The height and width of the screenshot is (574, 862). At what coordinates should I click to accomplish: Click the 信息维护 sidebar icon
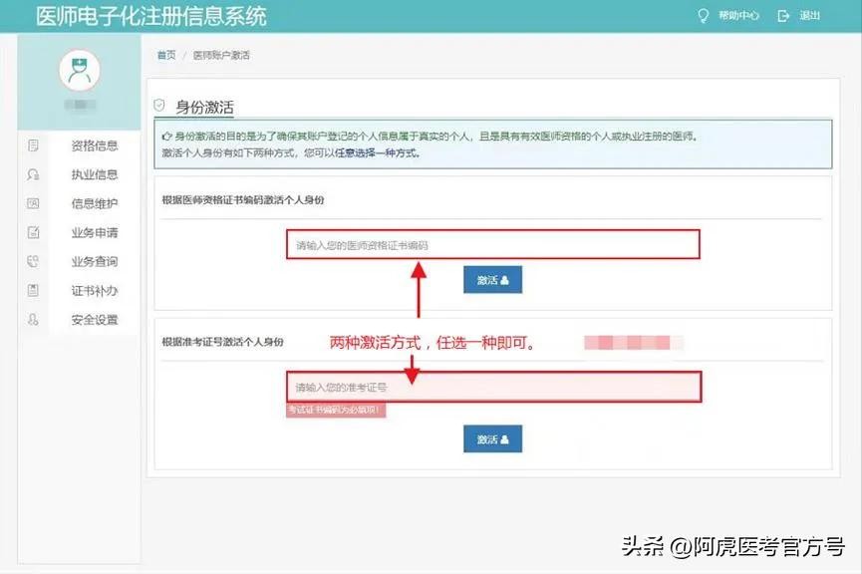33,203
